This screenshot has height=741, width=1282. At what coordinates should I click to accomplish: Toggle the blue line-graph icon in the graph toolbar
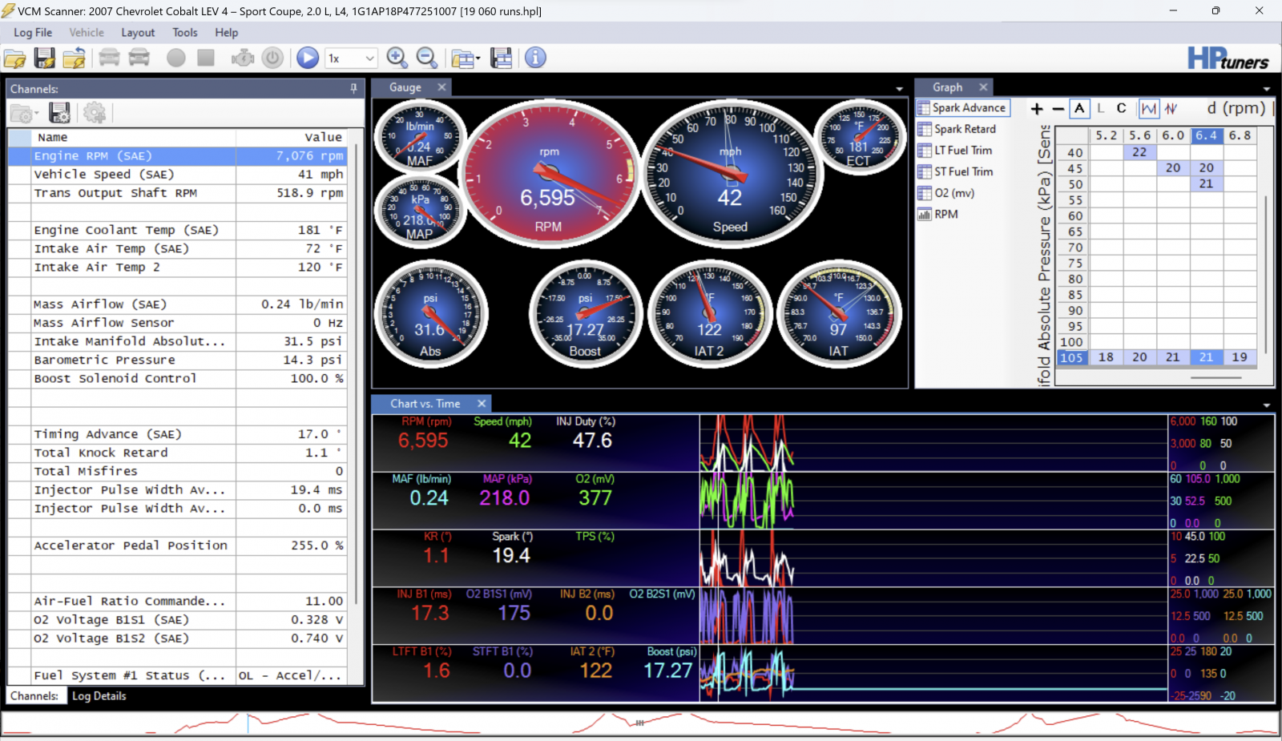[1149, 108]
